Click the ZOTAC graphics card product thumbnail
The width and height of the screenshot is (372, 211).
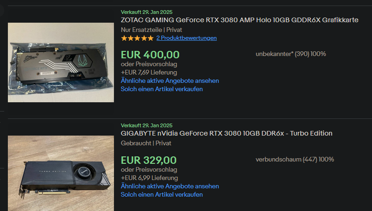pos(61,62)
